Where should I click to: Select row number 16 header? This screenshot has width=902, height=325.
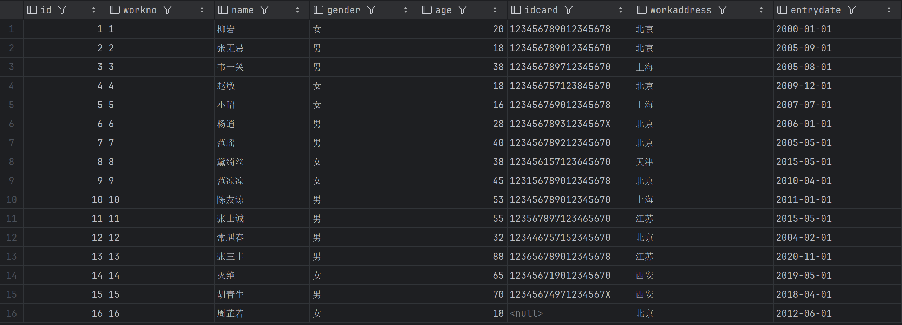pos(12,313)
